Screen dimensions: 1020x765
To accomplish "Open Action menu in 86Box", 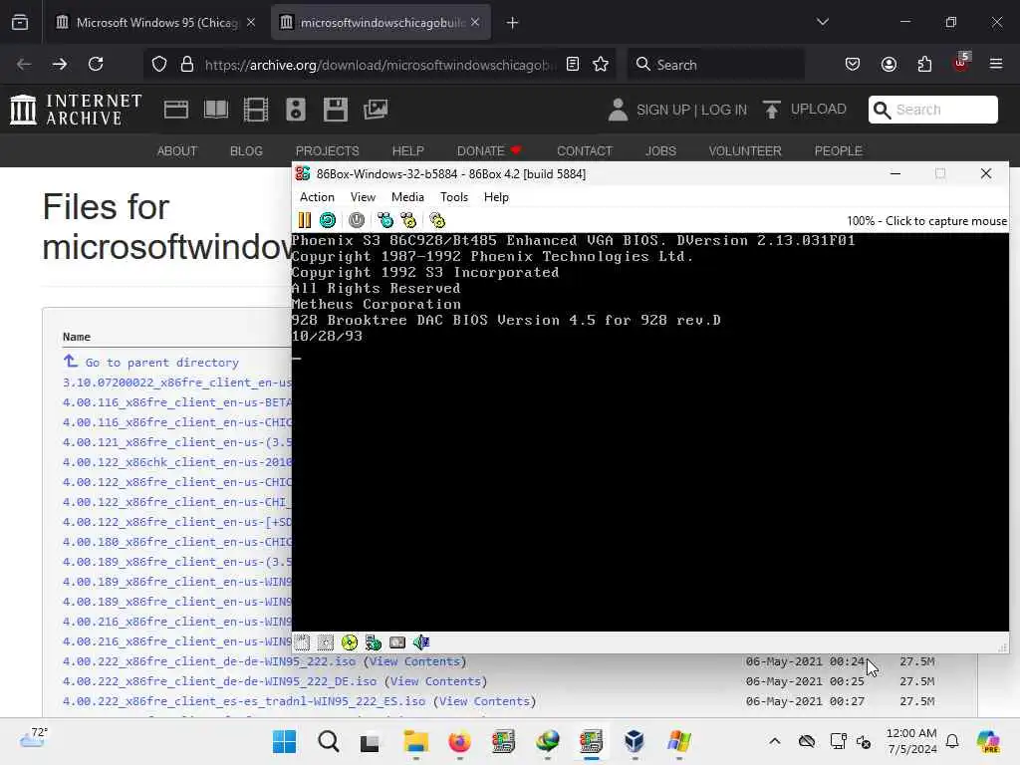I will click(317, 197).
